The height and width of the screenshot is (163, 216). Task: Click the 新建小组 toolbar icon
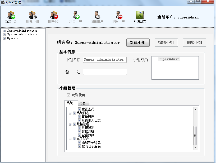(x=11, y=15)
